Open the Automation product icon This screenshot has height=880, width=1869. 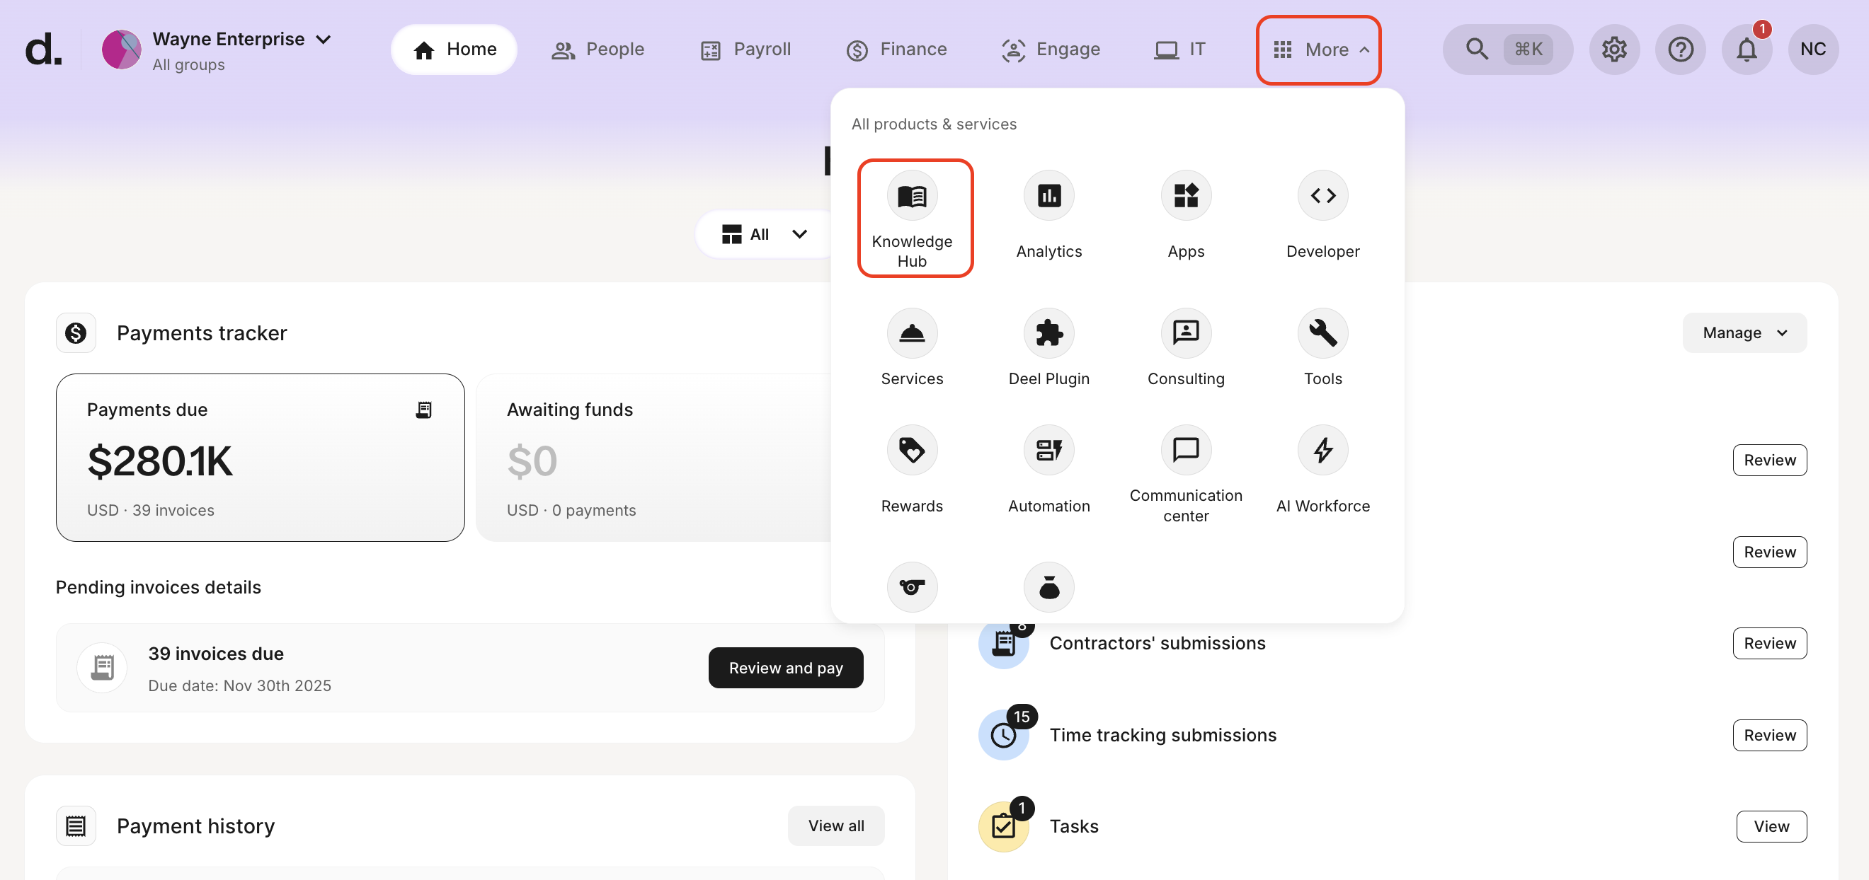point(1048,468)
